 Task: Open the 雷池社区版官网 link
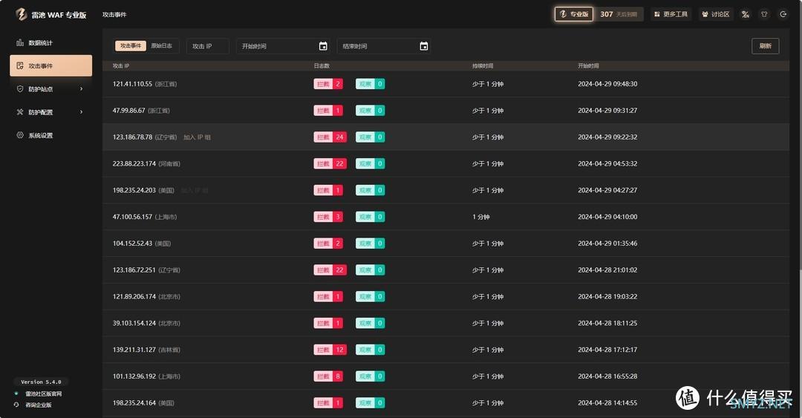[43, 393]
